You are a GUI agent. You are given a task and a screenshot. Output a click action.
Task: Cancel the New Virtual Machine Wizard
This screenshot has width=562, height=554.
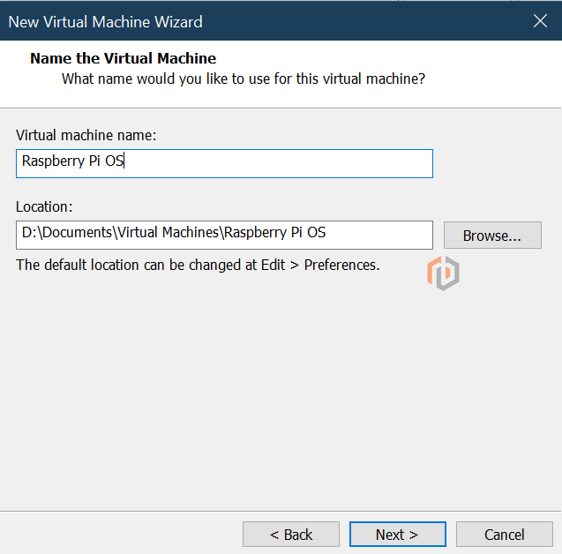505,535
